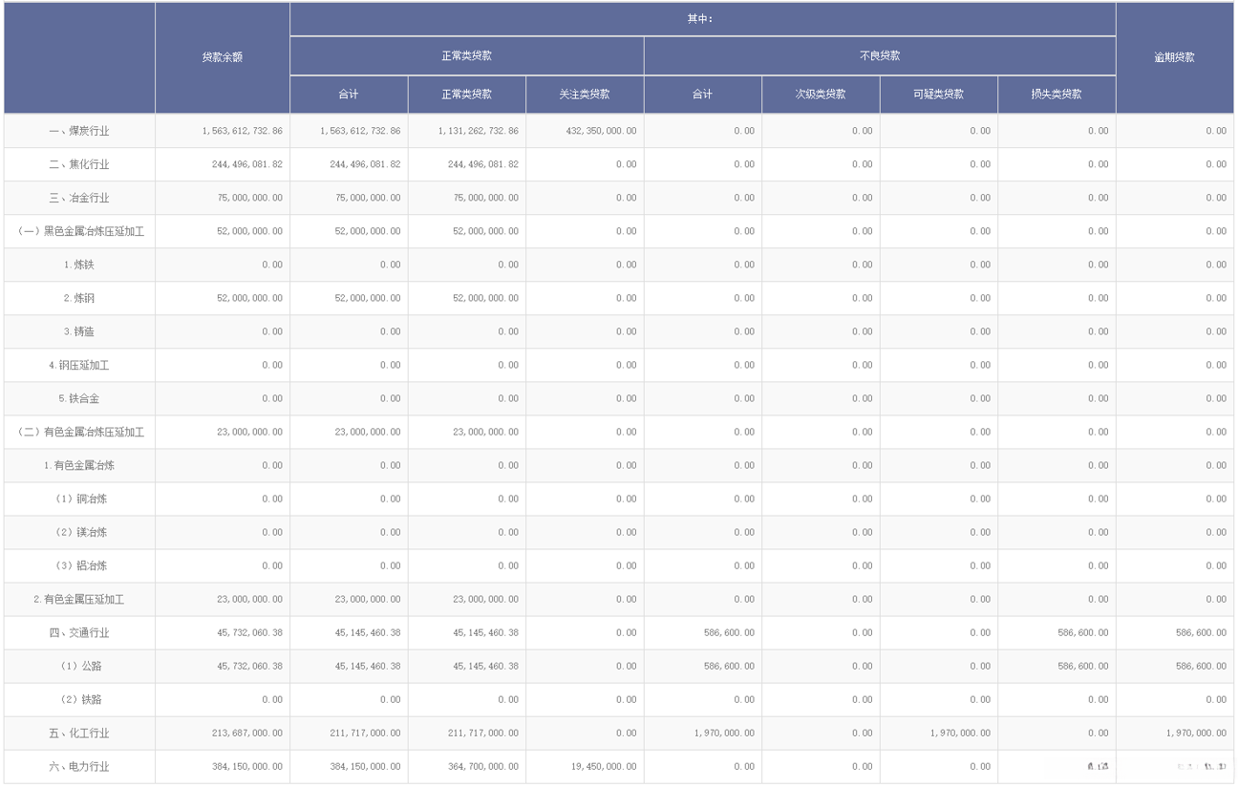Select the value 19,450,000.00 for 电力行业
The image size is (1238, 787).
point(604,766)
